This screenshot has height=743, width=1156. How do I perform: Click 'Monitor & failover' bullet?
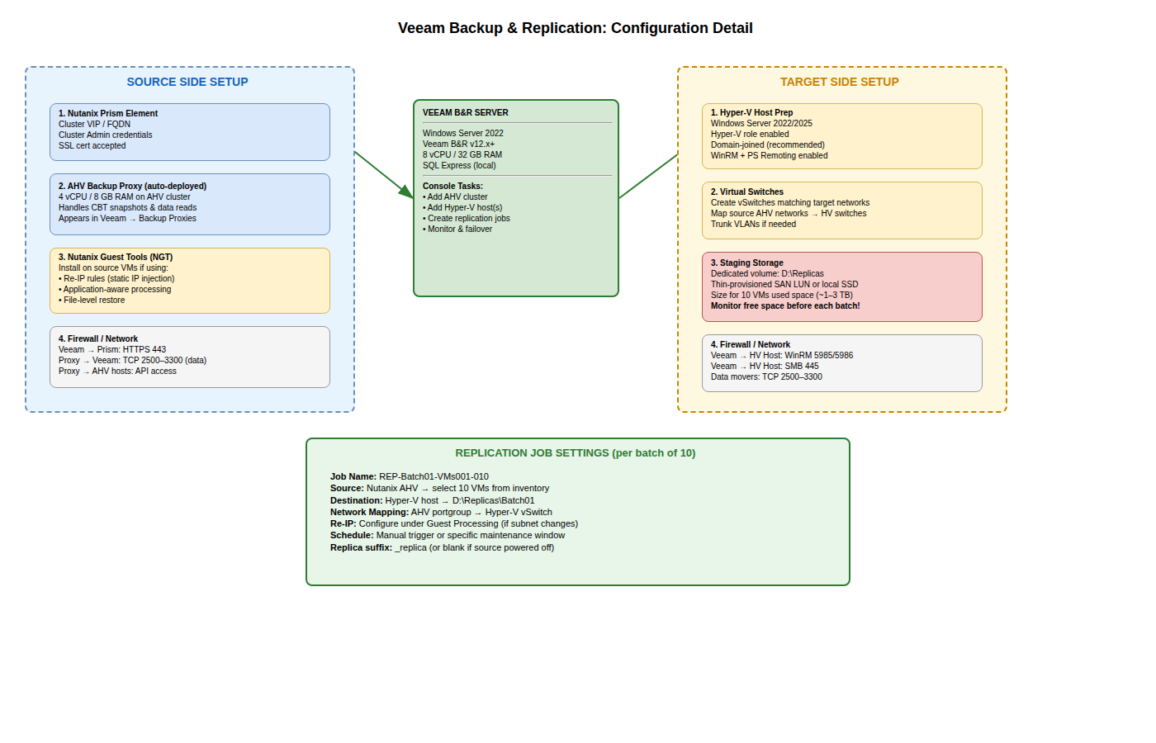pos(457,229)
